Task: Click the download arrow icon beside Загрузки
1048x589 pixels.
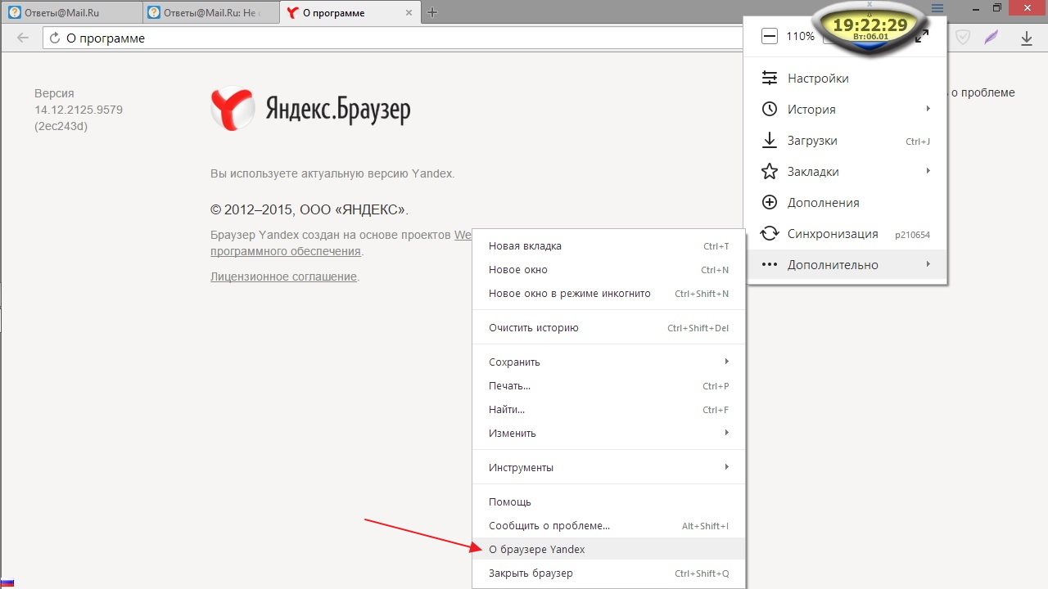Action: coord(770,141)
